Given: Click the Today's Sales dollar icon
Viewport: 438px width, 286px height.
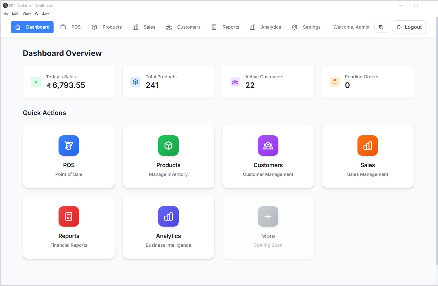Looking at the screenshot, I should tap(36, 82).
